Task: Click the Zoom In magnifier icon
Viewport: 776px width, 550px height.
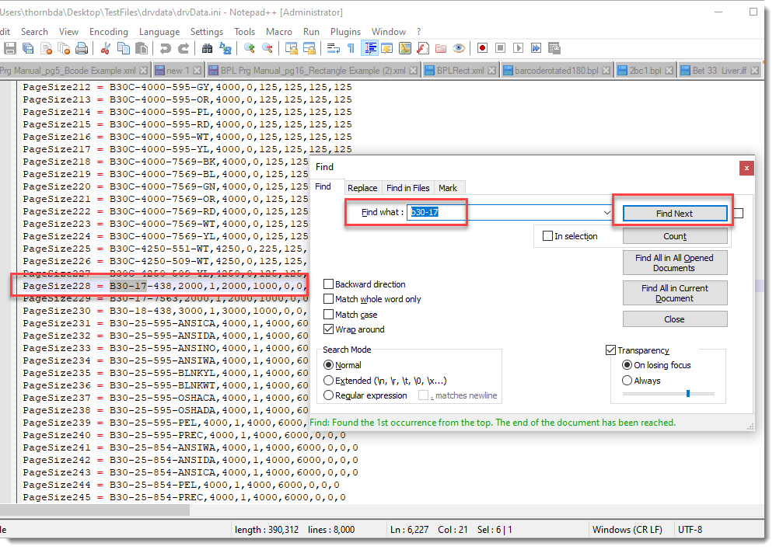Action: point(250,48)
